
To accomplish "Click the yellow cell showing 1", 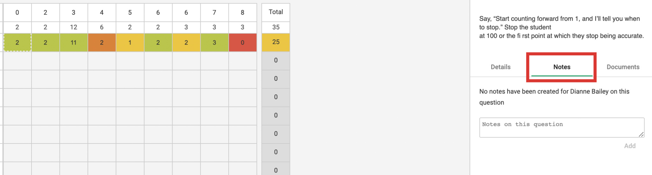I will pos(130,42).
